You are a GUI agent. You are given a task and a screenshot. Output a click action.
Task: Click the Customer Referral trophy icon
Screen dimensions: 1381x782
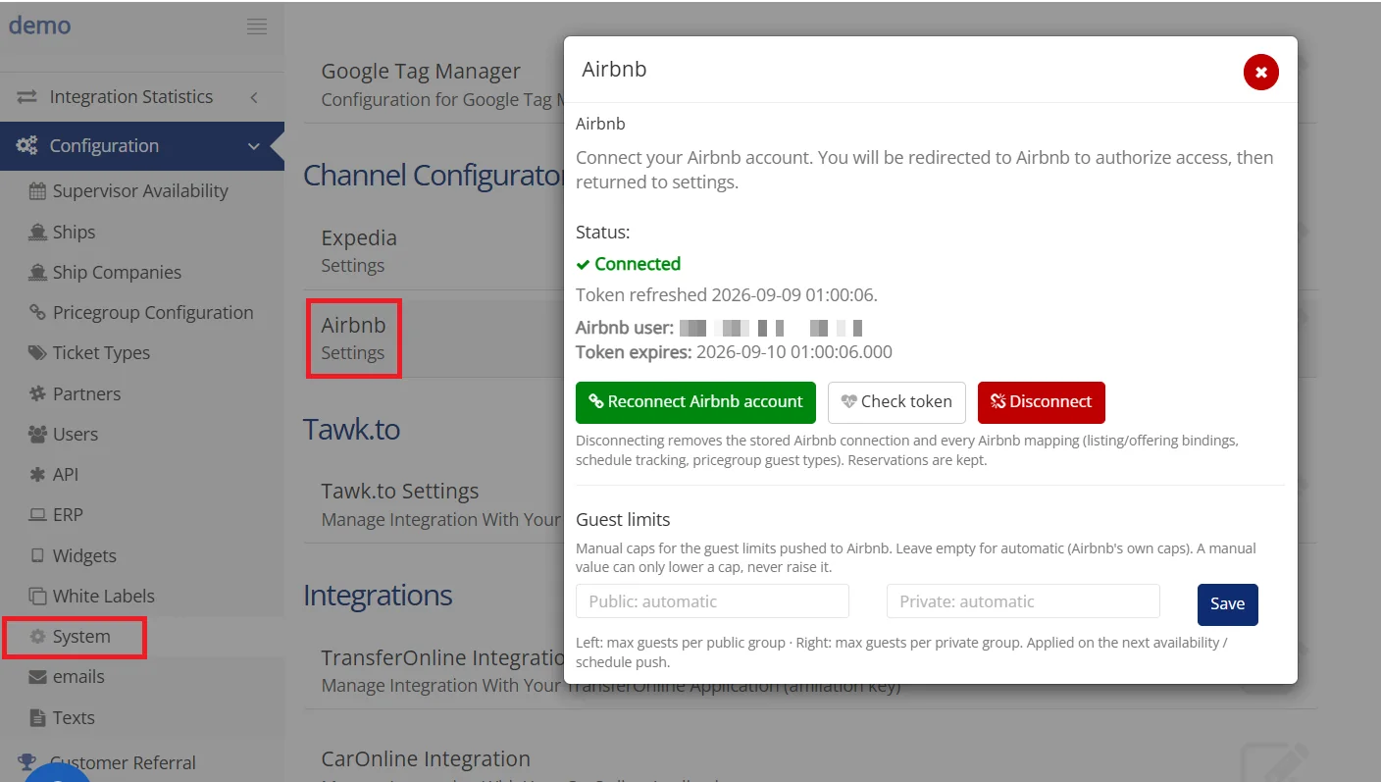[x=26, y=761]
